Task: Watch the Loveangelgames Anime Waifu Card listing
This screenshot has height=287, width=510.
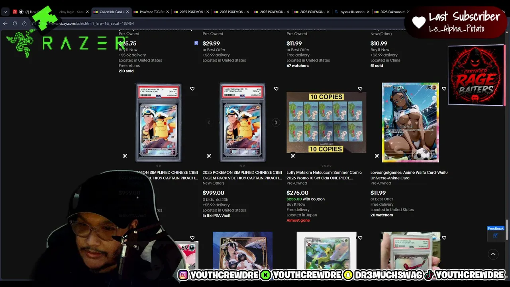Action: [444, 89]
